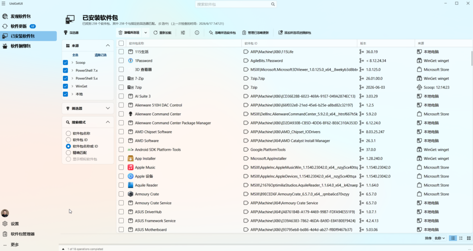This screenshot has width=473, height=251.
Task: Click the 重新加载 reload button
Action: (x=162, y=33)
